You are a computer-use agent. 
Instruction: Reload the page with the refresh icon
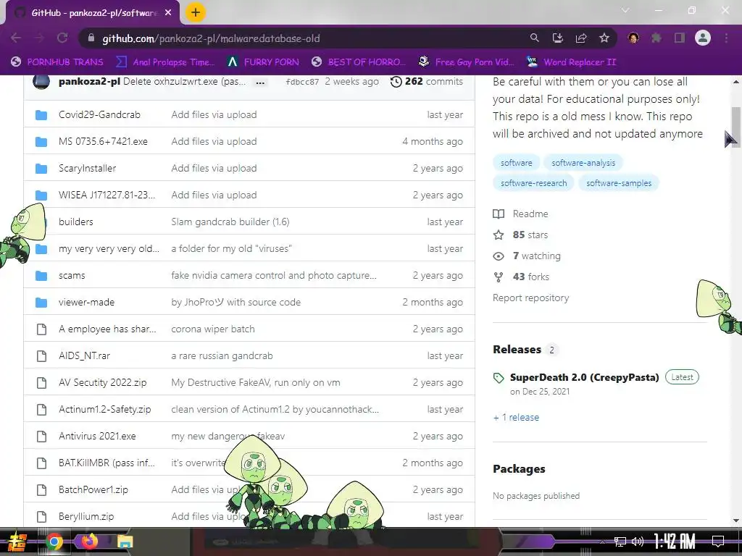pos(62,38)
